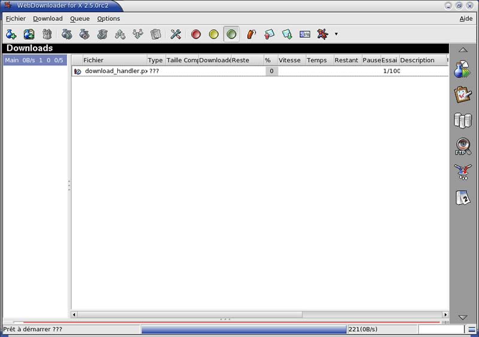479x337 pixels.
Task: Toggle the percentage progress mode icon
Action: 305,34
